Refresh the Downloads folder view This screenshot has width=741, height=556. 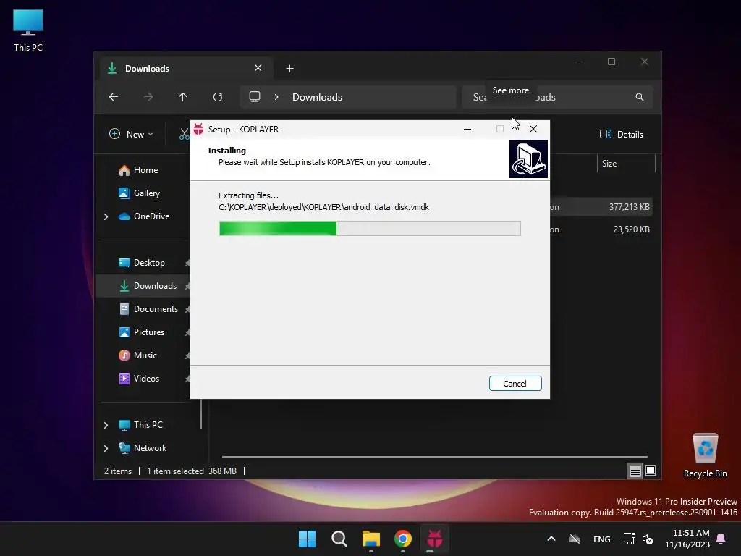click(218, 97)
